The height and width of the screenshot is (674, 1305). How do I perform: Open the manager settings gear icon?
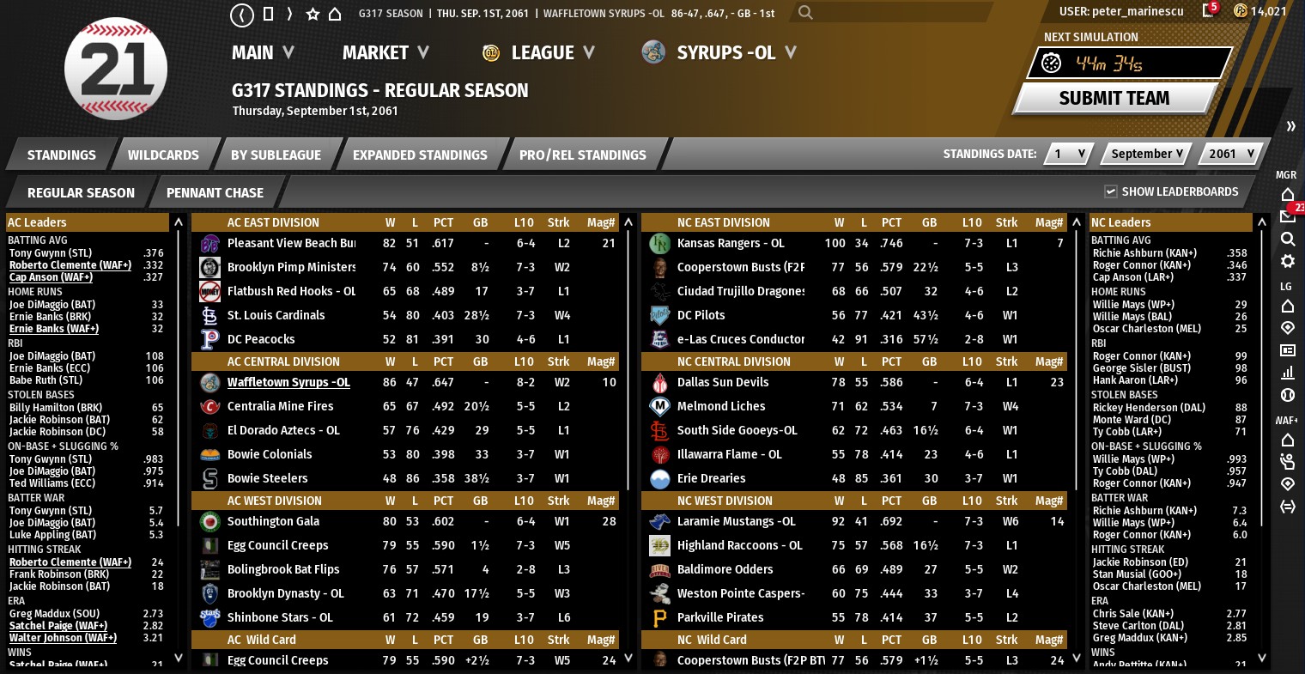[1287, 261]
